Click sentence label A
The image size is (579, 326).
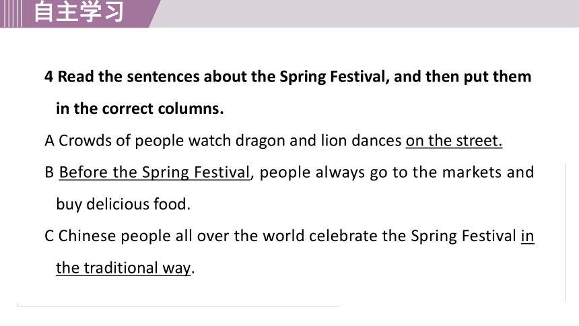tap(49, 141)
